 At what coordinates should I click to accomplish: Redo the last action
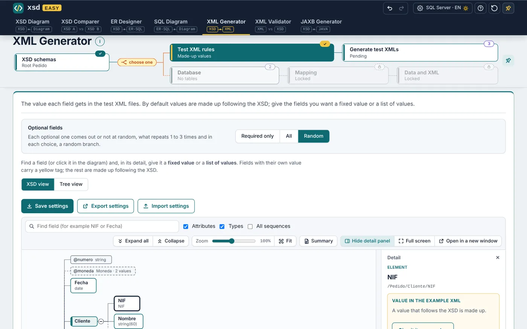(402, 8)
